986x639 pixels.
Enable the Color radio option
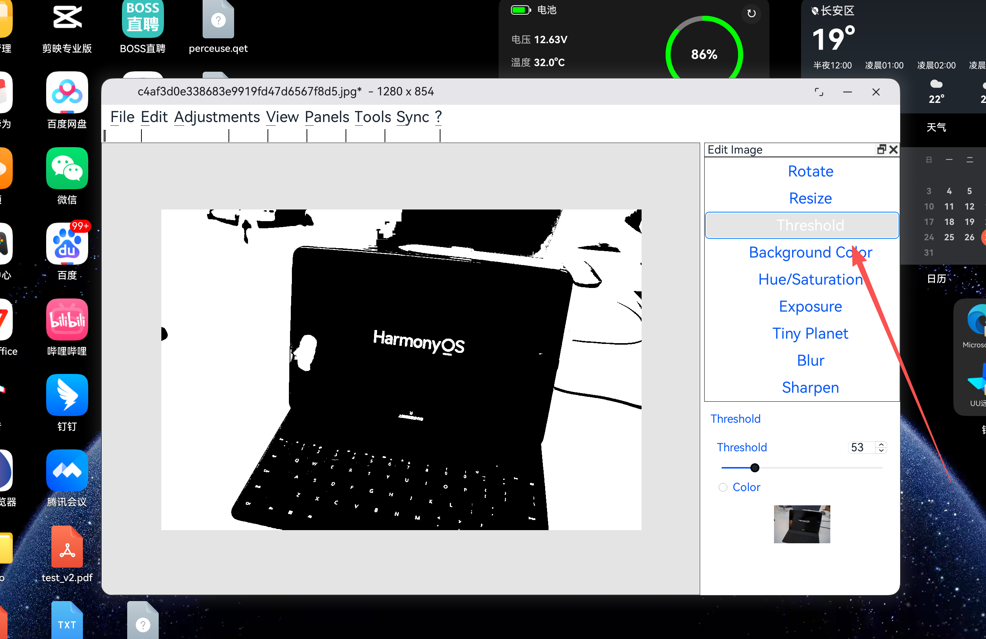click(x=723, y=487)
